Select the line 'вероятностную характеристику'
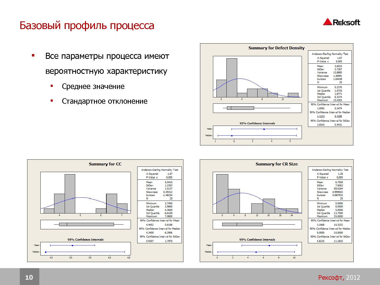This screenshot has width=380, height=285. coord(106,71)
